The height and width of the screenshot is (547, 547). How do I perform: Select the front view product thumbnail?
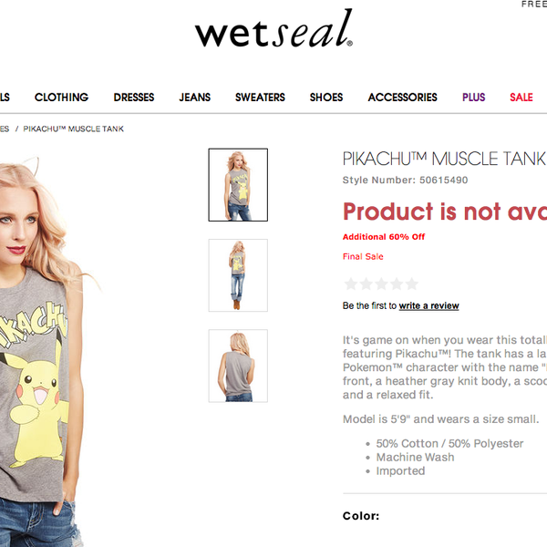pyautogui.click(x=238, y=185)
